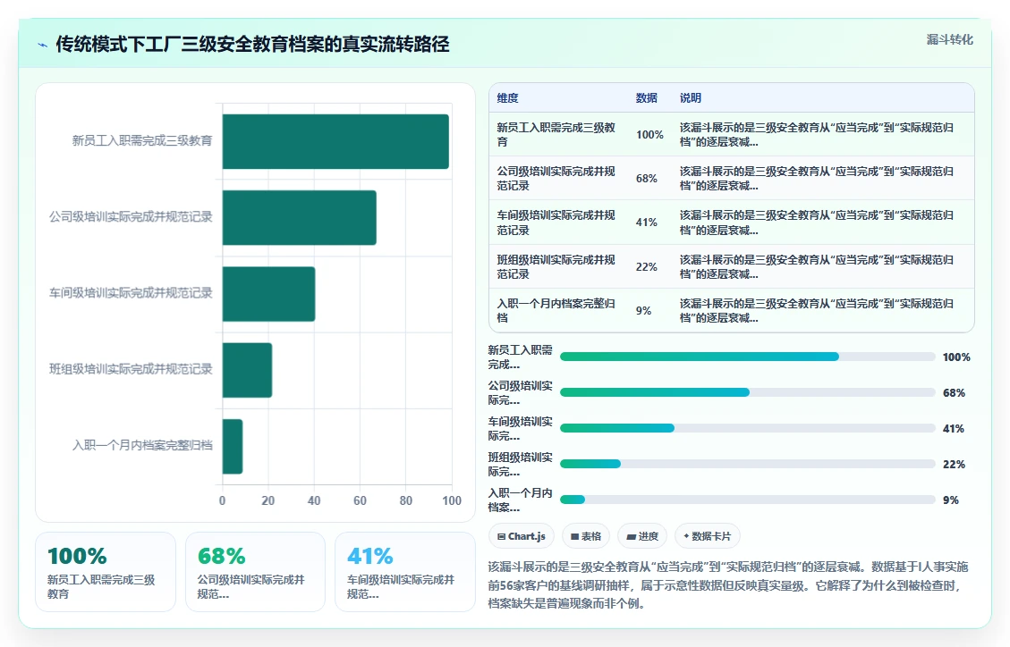The height and width of the screenshot is (647, 1010).
Task: Click table cell 公司级培训实际完成并规范记录
Action: coord(556,178)
